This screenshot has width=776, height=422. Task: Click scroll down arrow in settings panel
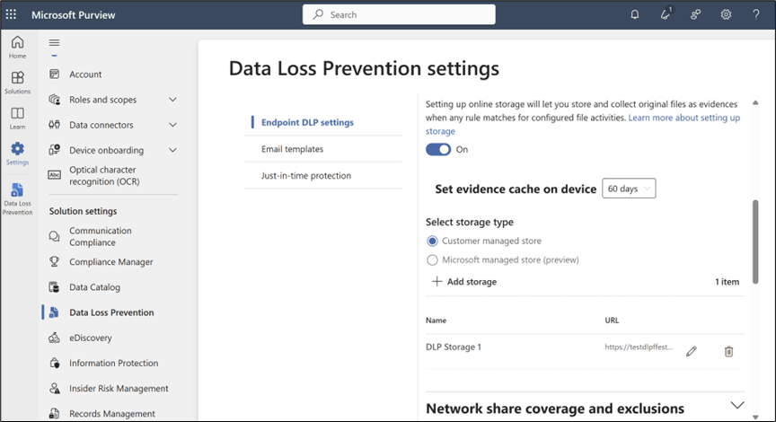tap(755, 417)
